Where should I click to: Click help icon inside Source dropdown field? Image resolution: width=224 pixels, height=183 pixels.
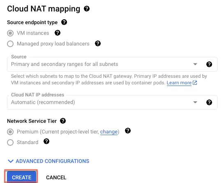[x=209, y=64]
